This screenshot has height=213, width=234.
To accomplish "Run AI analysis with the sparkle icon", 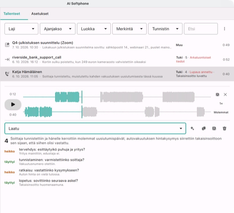I will [x=192, y=128].
